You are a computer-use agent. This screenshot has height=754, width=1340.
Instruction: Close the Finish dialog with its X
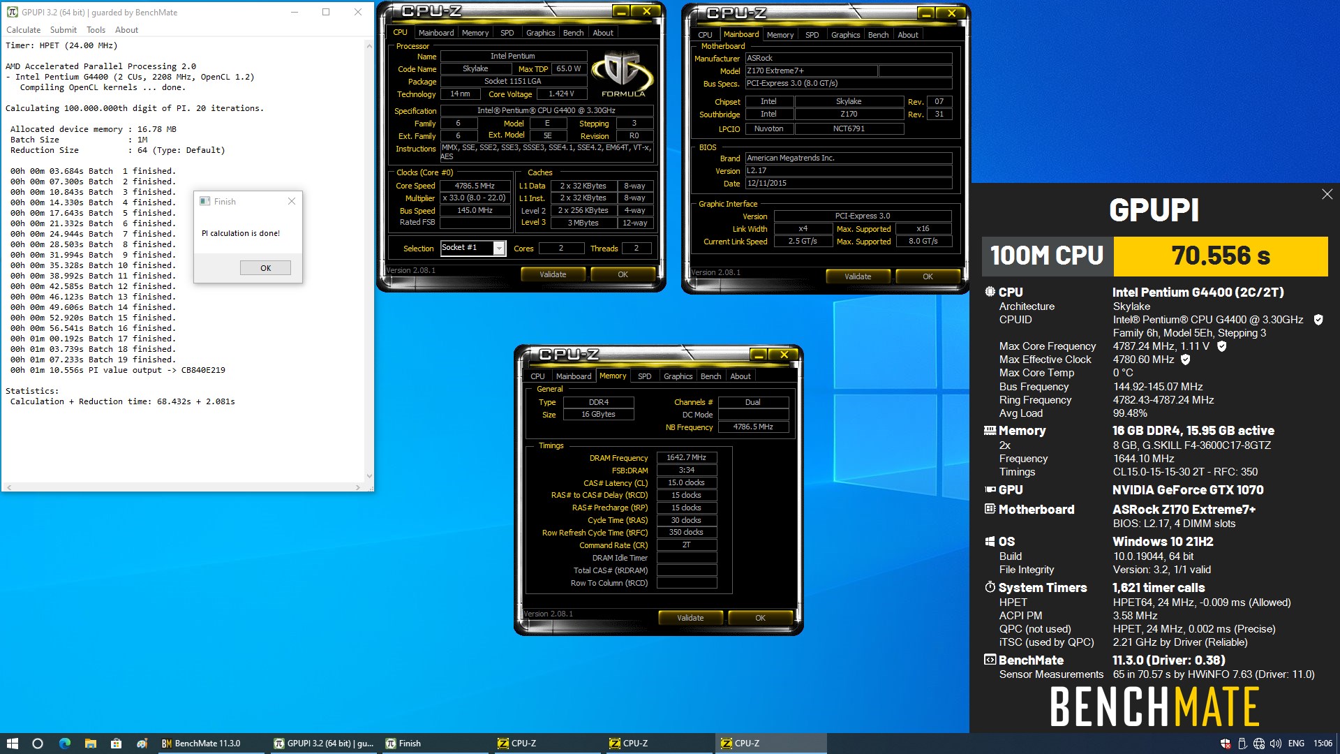(292, 201)
